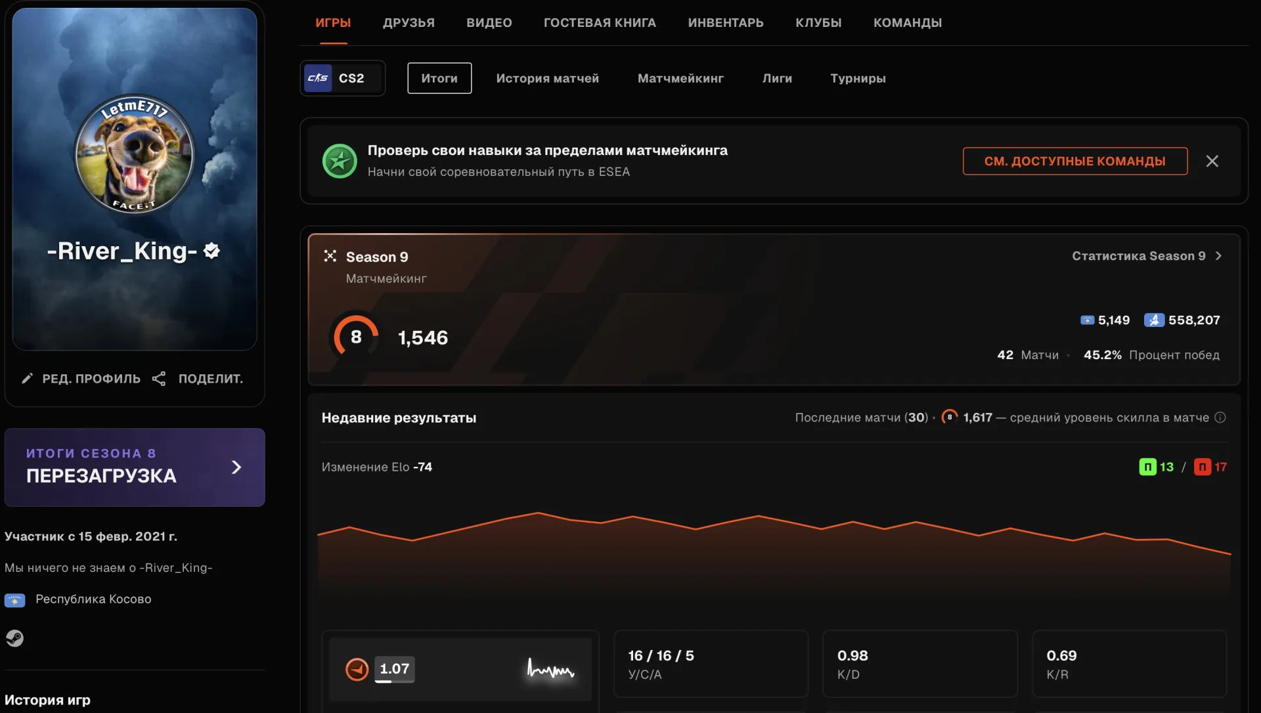The width and height of the screenshot is (1261, 713).
Task: Switch to the ДРУЗЬЯ tab
Action: (x=409, y=23)
